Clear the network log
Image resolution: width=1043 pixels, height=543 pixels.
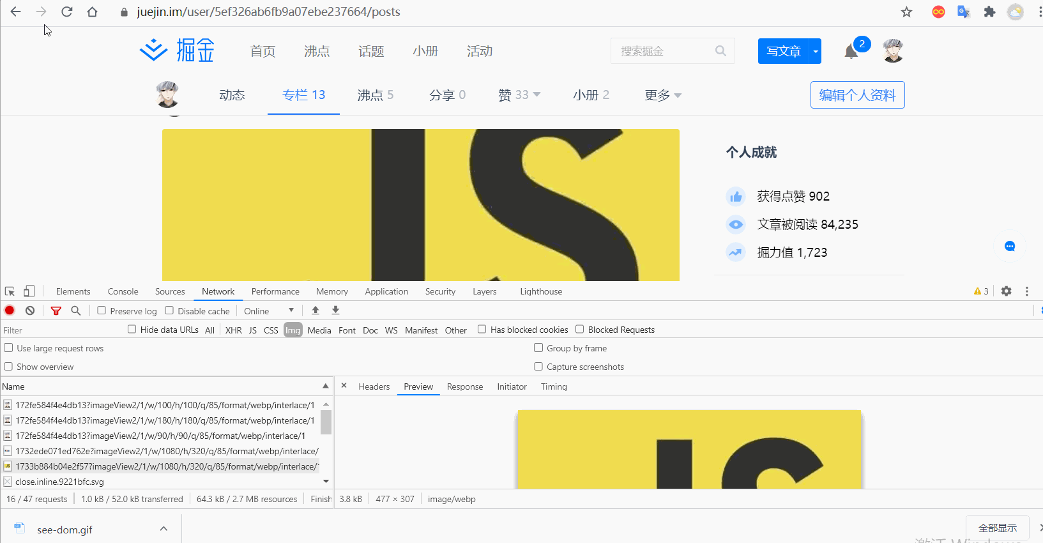pos(30,310)
